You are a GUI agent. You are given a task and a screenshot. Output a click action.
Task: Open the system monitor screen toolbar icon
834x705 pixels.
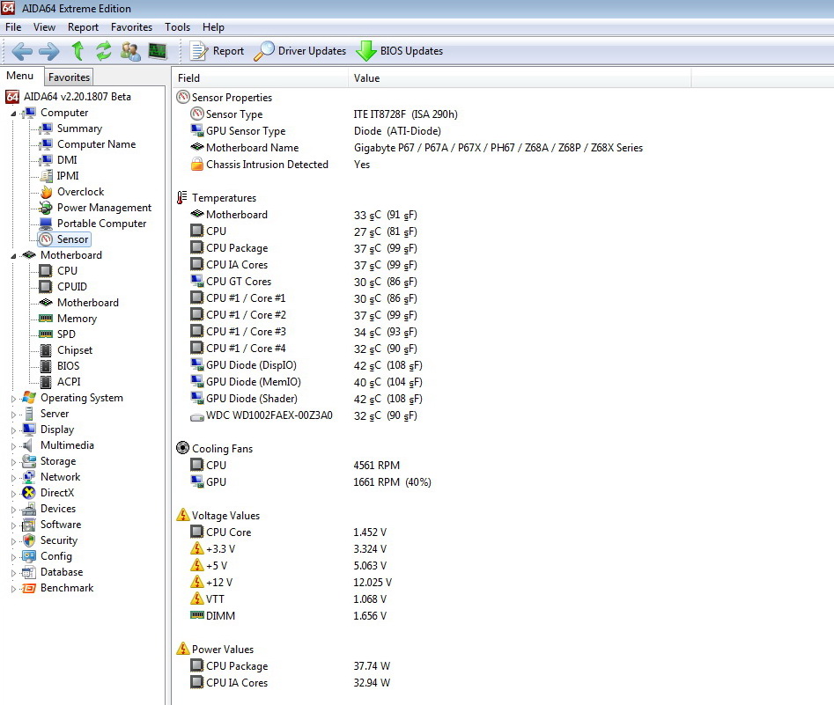(158, 51)
